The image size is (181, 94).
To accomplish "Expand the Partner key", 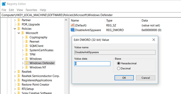I will (x=15, y=20).
